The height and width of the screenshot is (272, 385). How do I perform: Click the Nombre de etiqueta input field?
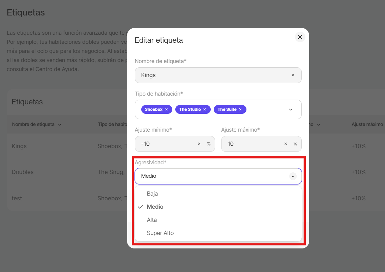tap(212, 75)
